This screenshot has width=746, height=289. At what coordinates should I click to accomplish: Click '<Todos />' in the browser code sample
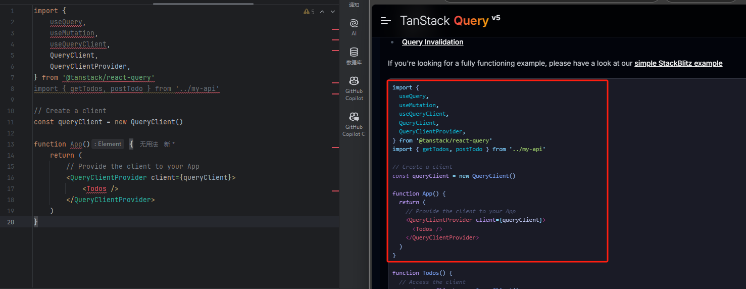pyautogui.click(x=427, y=229)
